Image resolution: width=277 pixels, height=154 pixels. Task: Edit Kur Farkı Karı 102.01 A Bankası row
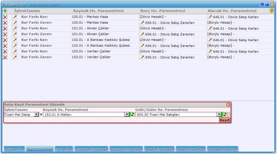(14, 40)
